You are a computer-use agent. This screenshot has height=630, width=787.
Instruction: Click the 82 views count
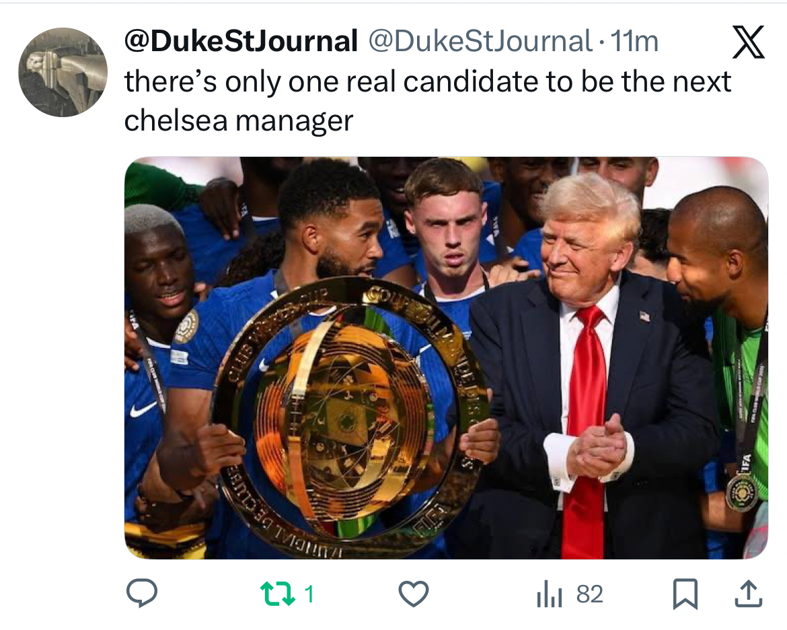tap(589, 594)
